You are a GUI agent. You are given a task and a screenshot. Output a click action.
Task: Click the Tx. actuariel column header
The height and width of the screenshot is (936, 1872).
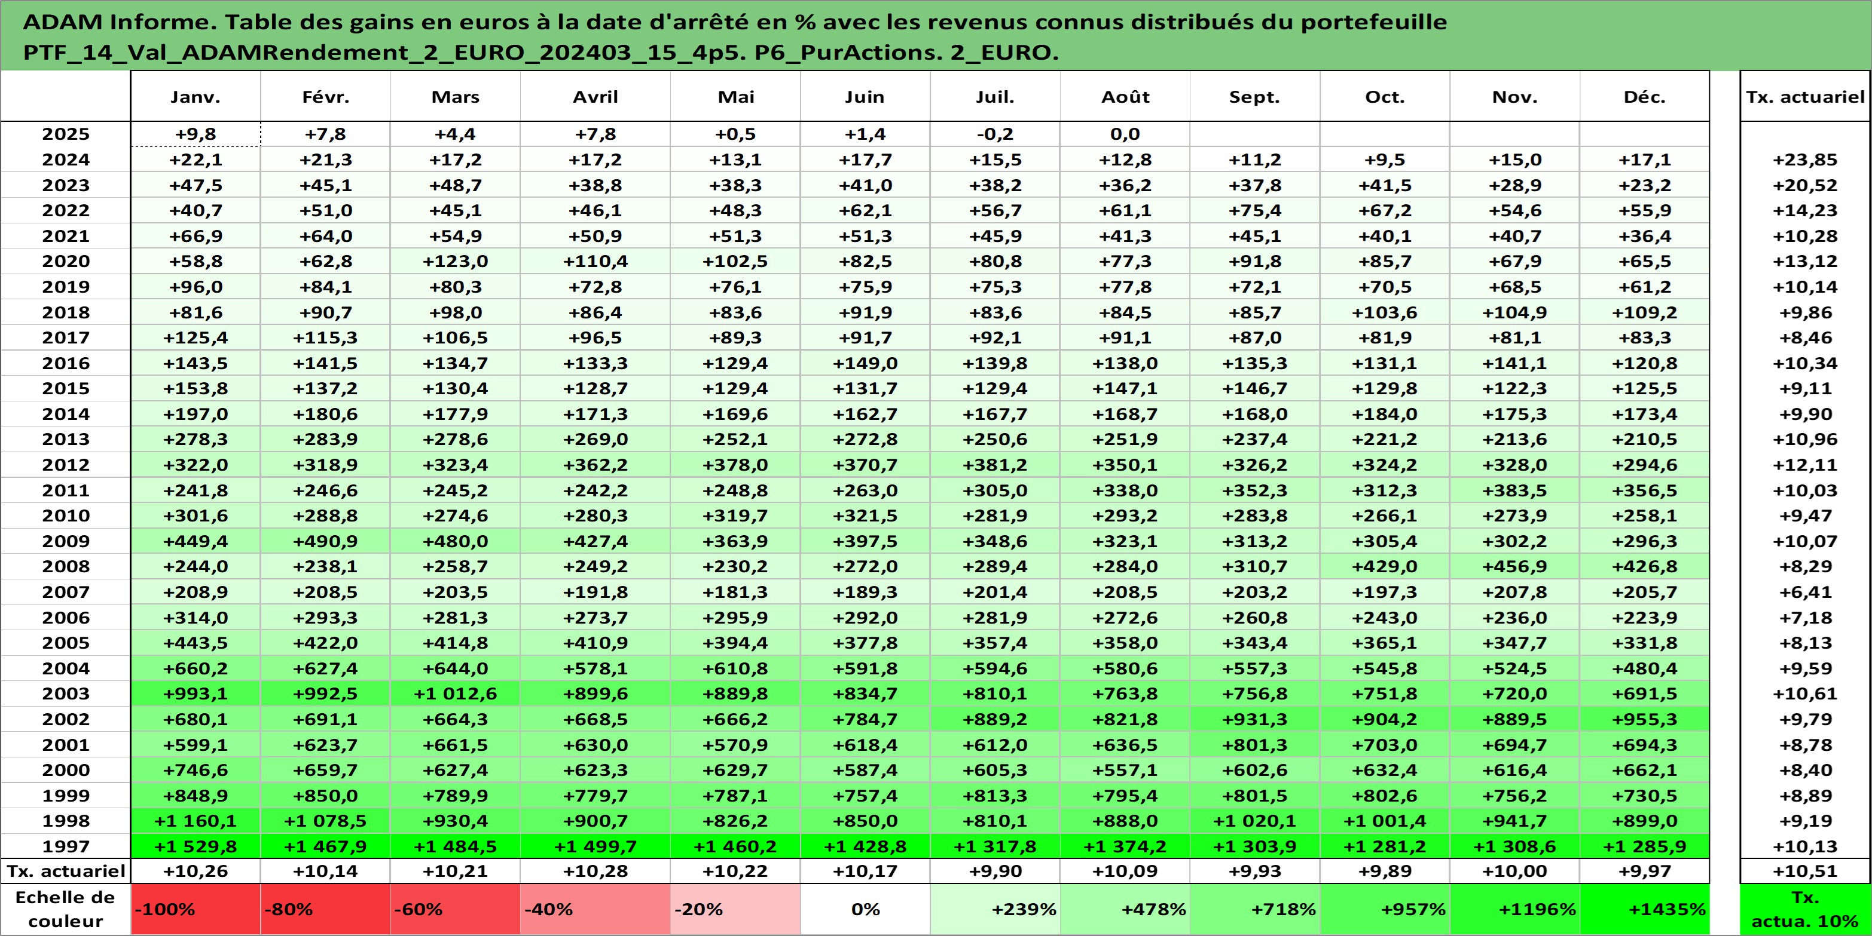click(1805, 97)
